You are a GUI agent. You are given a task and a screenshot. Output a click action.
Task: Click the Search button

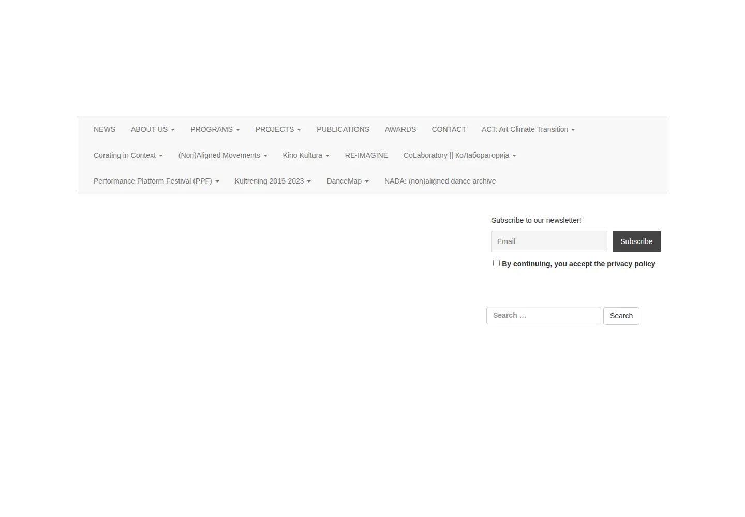[621, 316]
